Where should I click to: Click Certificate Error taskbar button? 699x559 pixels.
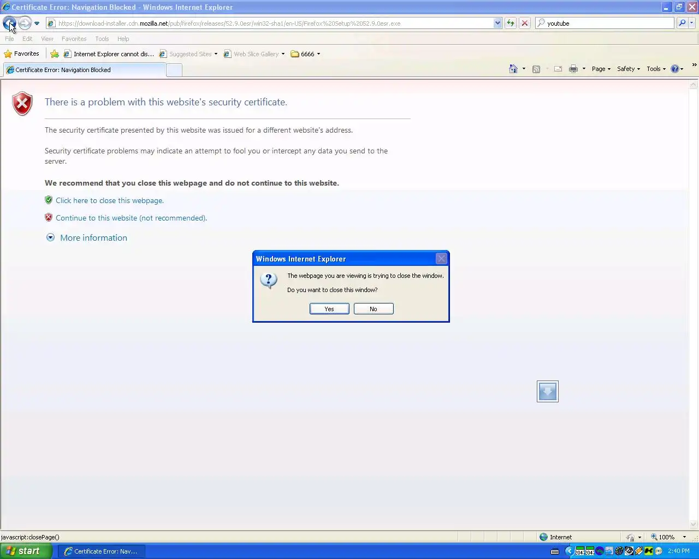[x=101, y=551]
